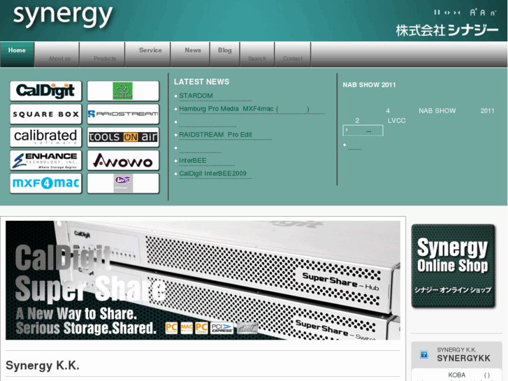This screenshot has width=508, height=381.
Task: Open the InterBEE news link
Action: (x=193, y=161)
